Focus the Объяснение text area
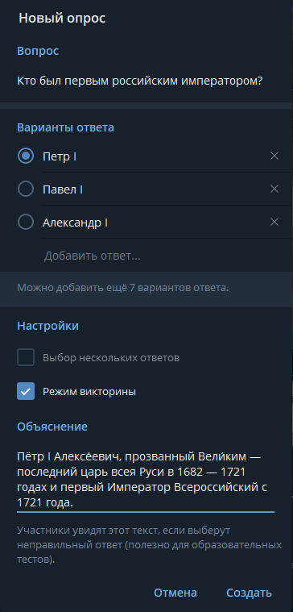 (146, 480)
